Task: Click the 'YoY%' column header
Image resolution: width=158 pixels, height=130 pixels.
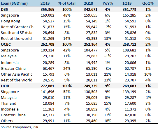Action: tap(108, 3)
